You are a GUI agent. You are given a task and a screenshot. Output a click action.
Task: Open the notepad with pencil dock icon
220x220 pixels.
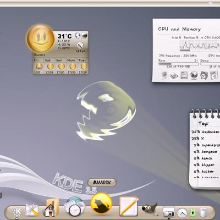[x=129, y=206]
